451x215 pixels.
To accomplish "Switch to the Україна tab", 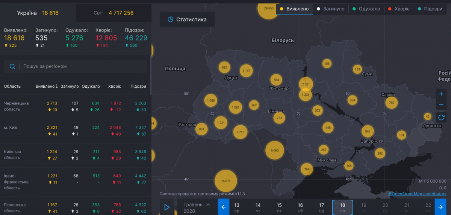I will 38,13.
